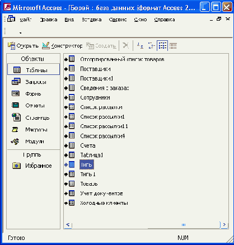Viewport: 234px width, 245px height.
Task: Click the table icon beside Товары
Action: tap(72, 183)
